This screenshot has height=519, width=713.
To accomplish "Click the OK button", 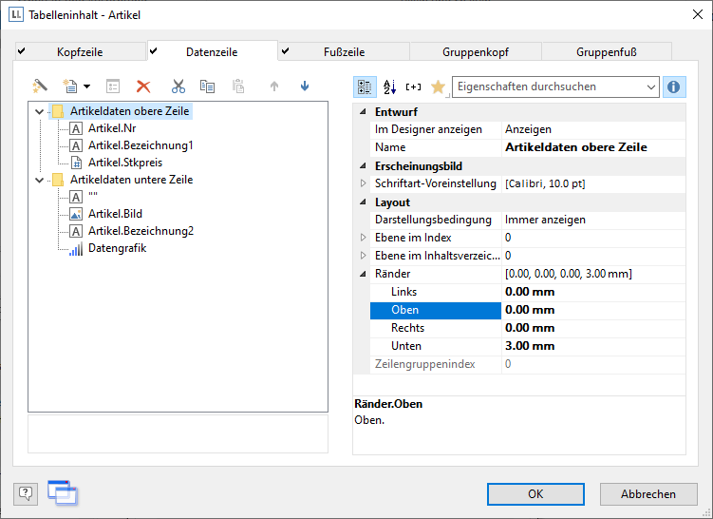I will (x=535, y=493).
